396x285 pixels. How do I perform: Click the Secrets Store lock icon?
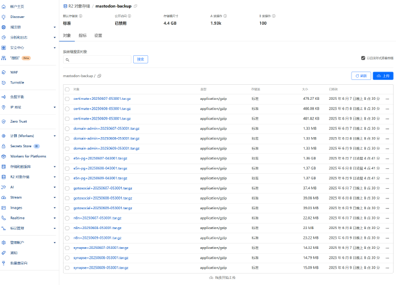pos(4,146)
